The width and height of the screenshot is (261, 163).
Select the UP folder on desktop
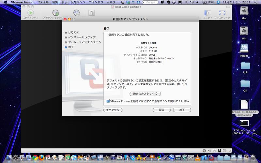pyautogui.click(x=245, y=66)
